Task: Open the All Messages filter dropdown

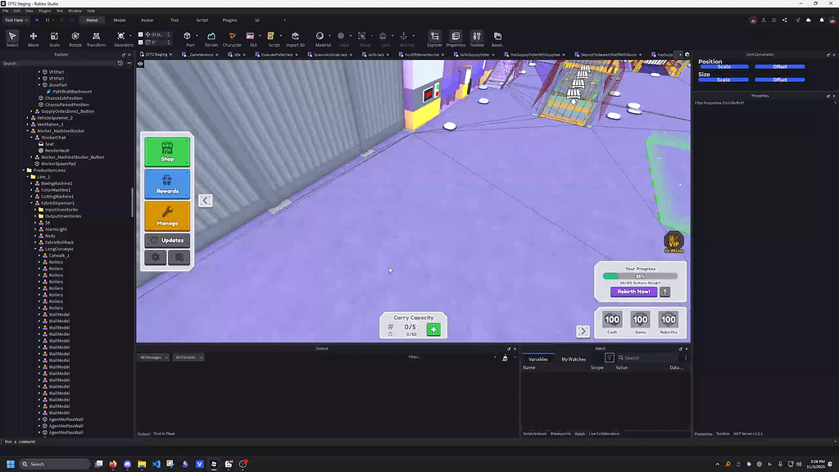Action: pos(152,357)
